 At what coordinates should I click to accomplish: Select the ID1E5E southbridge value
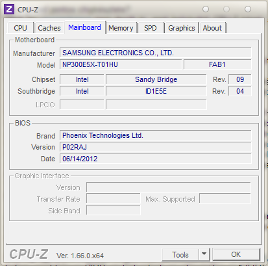click(x=156, y=91)
